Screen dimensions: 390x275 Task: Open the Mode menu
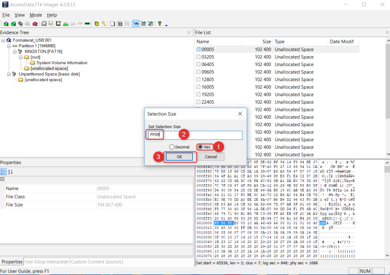(x=36, y=15)
